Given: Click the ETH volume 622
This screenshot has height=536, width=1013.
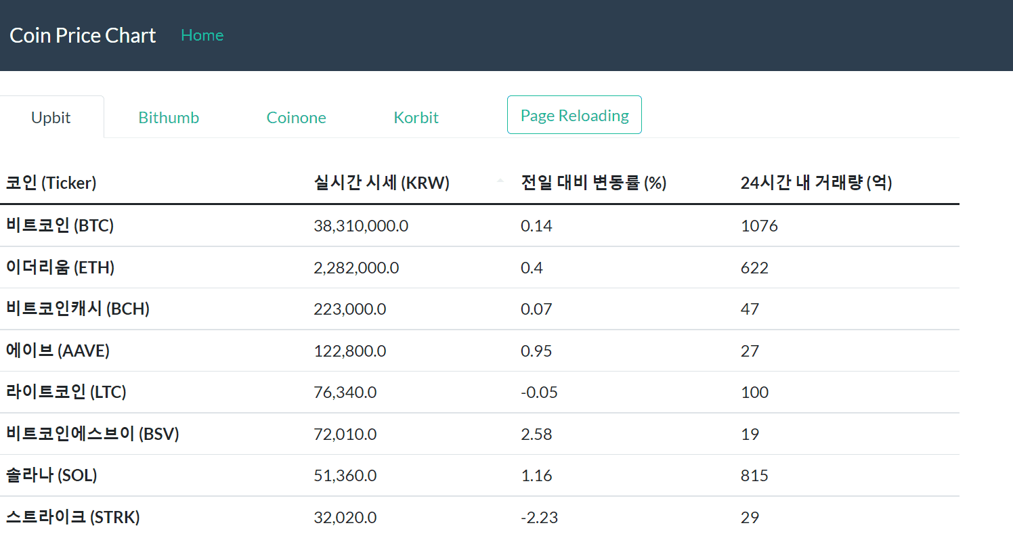Looking at the screenshot, I should click(754, 268).
